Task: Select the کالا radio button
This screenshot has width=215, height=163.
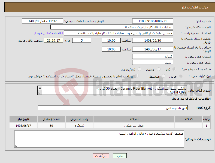Action: [174, 69]
